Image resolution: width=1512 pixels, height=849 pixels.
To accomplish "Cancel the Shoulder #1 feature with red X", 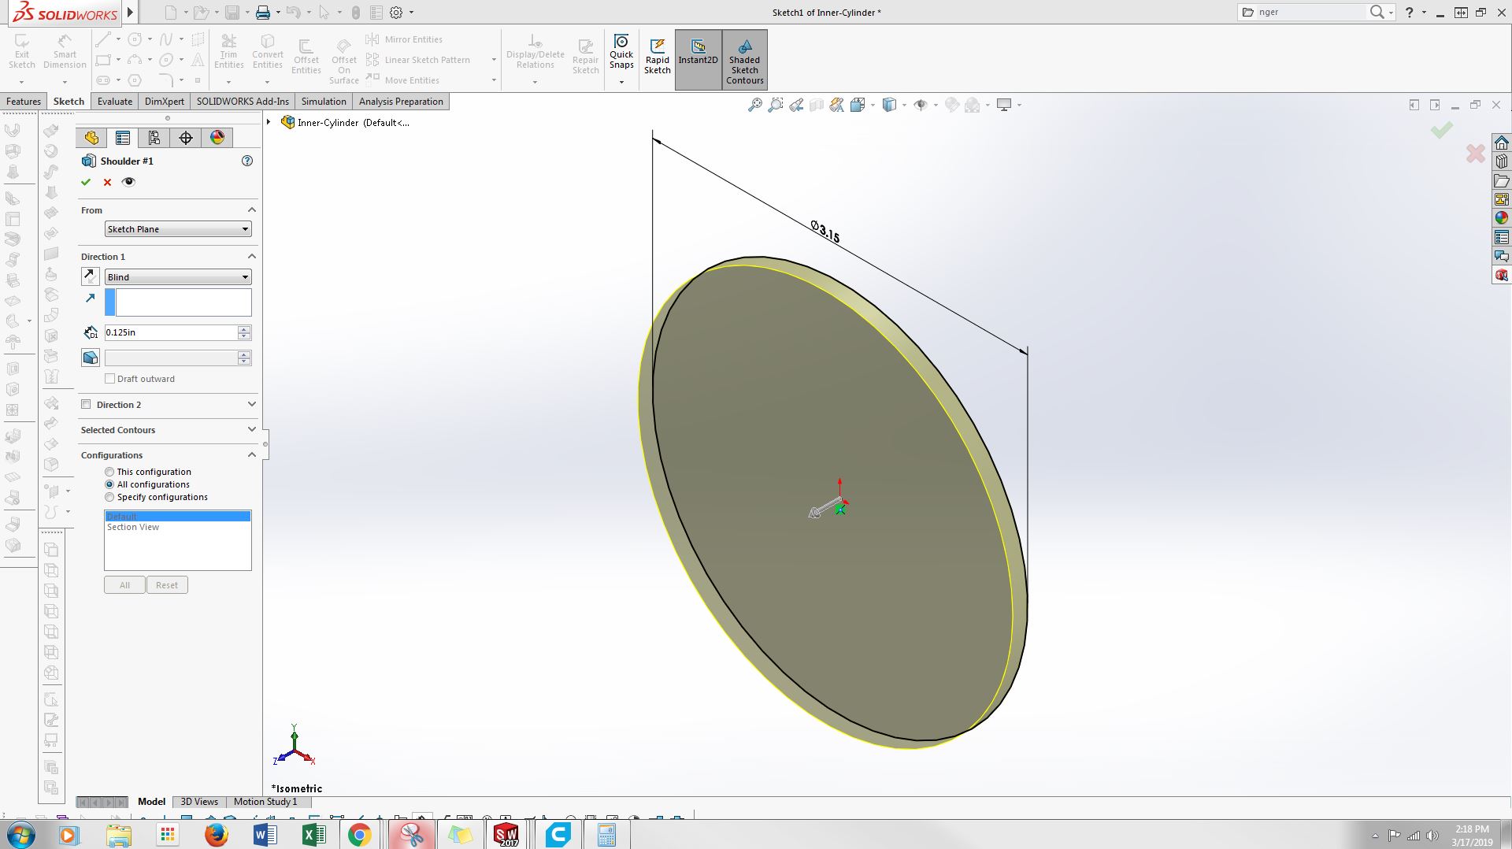I will (x=107, y=182).
